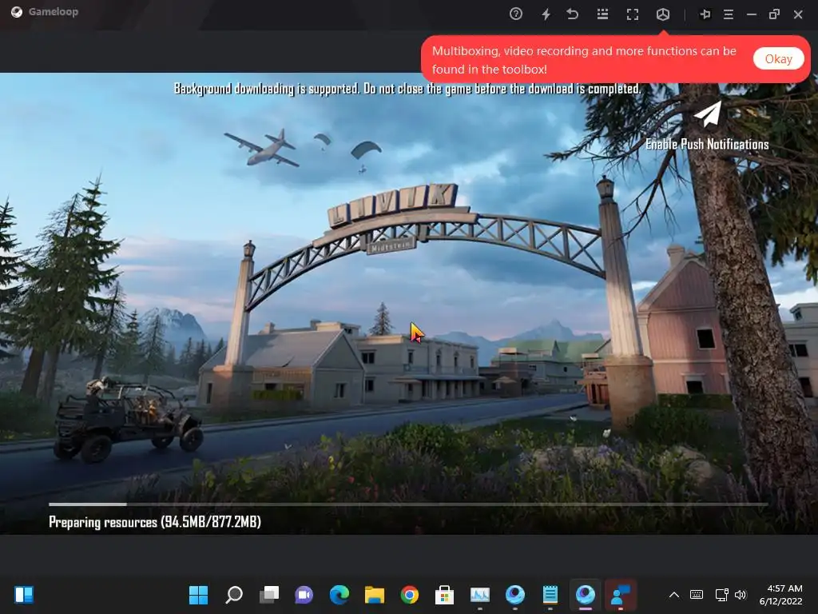Click the highlighted active Gameloop taskbar icon
The height and width of the screenshot is (614, 818).
[x=586, y=595]
